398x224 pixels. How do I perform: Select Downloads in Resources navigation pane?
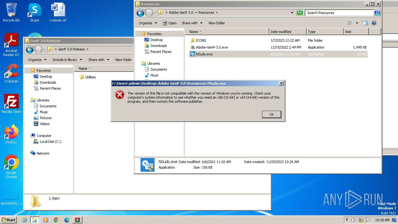[159, 46]
